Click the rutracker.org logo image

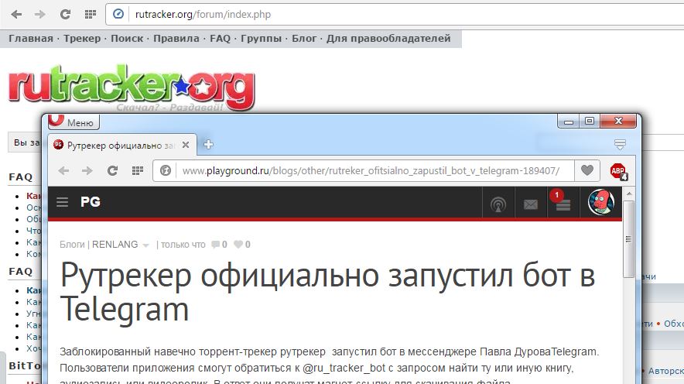pyautogui.click(x=131, y=87)
